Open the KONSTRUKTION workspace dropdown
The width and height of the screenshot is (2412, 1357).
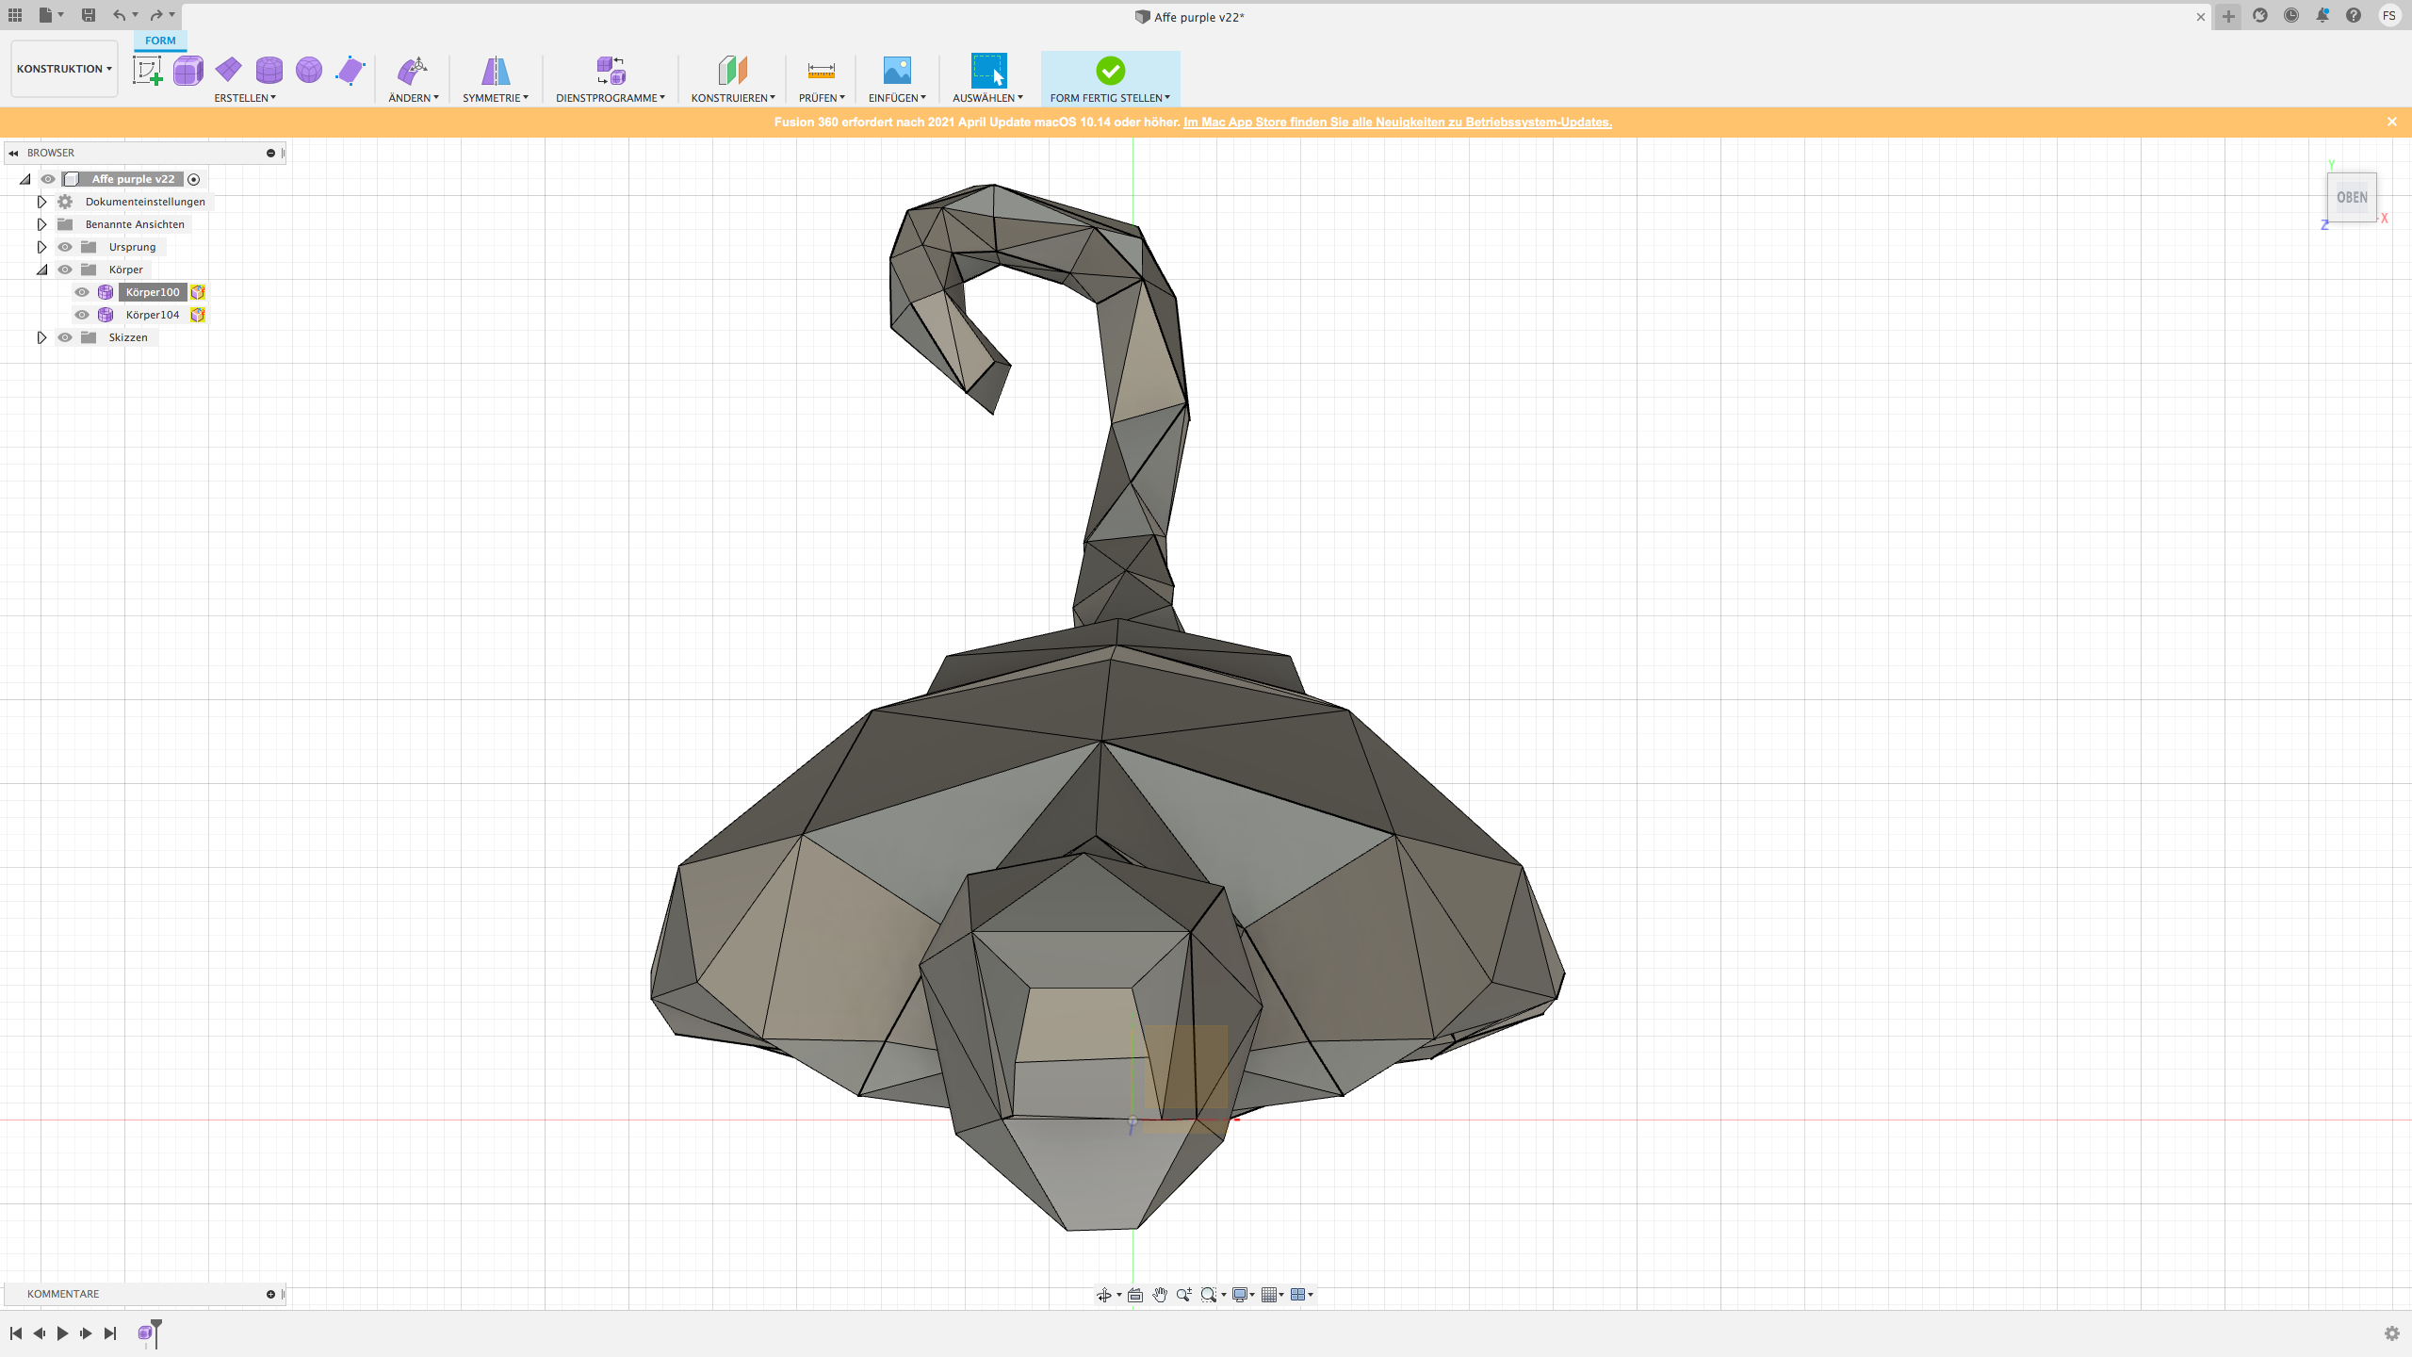coord(64,69)
